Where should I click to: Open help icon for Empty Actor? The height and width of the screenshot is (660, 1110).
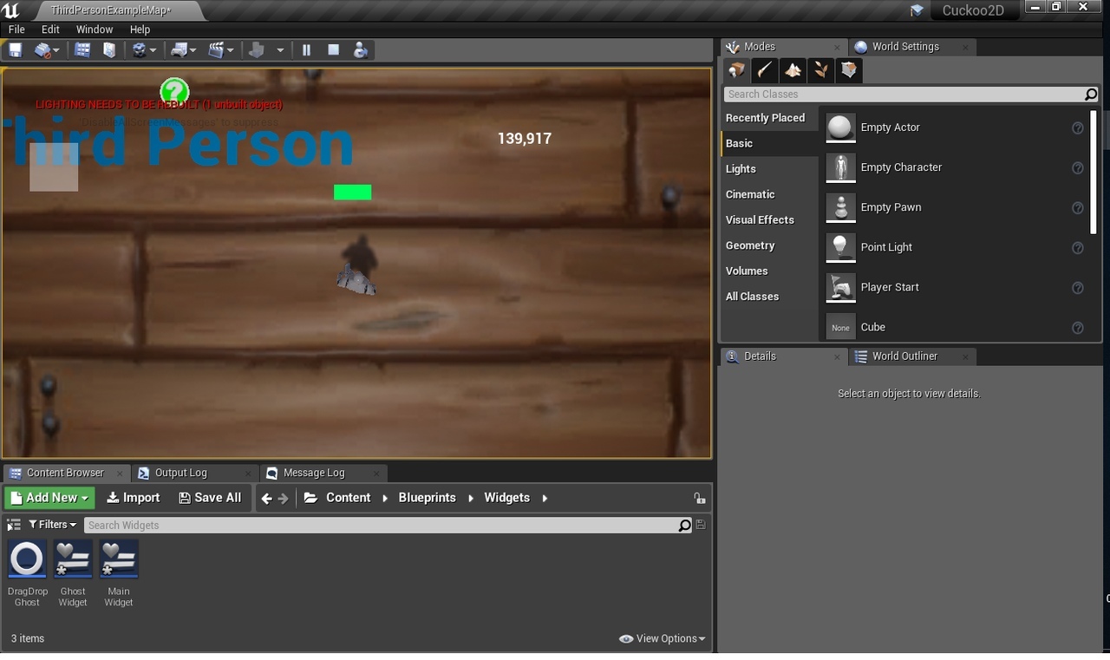tap(1077, 128)
